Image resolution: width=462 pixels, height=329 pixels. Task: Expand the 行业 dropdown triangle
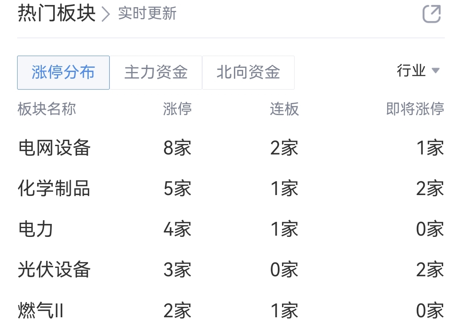(436, 70)
